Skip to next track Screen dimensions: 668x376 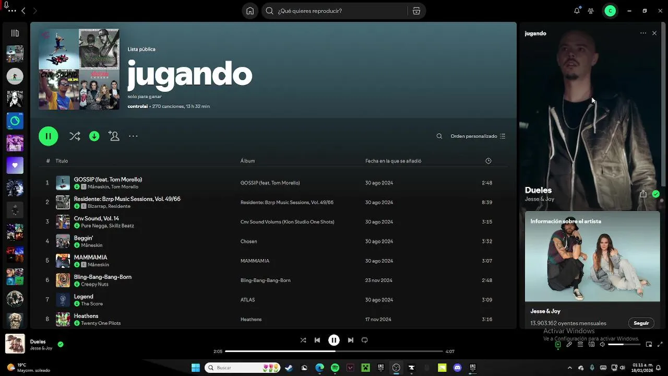pos(351,340)
